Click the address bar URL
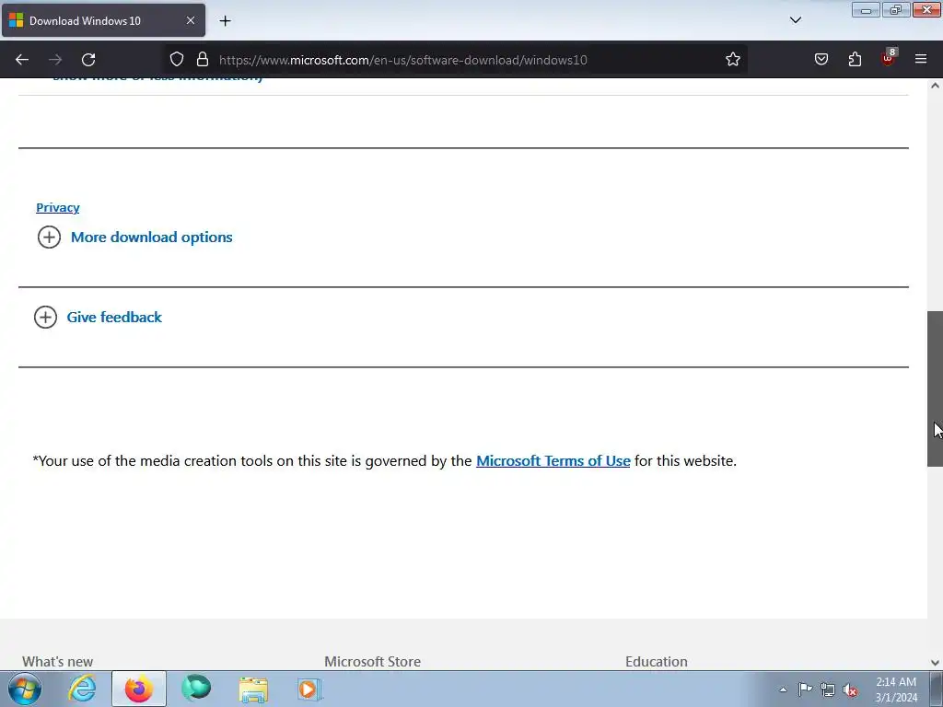The image size is (943, 707). (403, 60)
